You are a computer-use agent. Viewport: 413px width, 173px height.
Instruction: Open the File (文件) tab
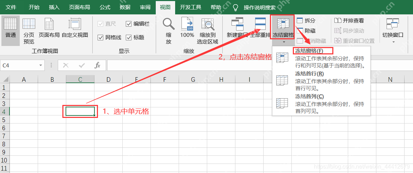pos(11,7)
